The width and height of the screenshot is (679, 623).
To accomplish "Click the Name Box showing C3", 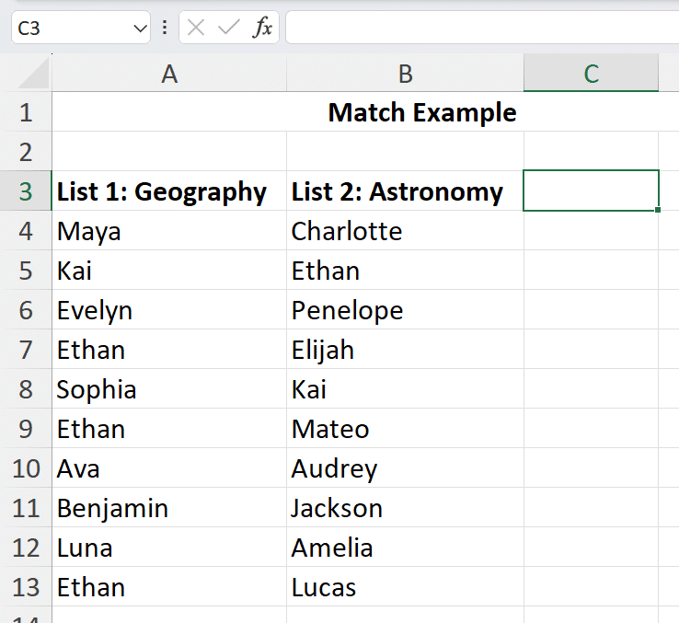I will [x=81, y=28].
